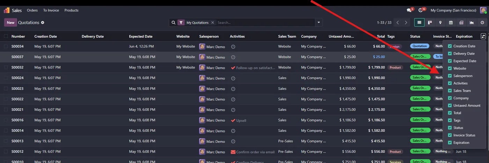Sort by the Total column header
Screen dimensions: 489x163
pyautogui.click(x=381, y=36)
